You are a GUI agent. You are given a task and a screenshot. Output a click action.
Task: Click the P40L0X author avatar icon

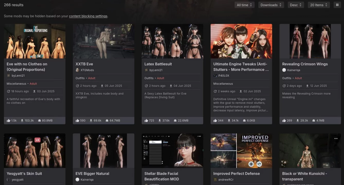(215, 76)
